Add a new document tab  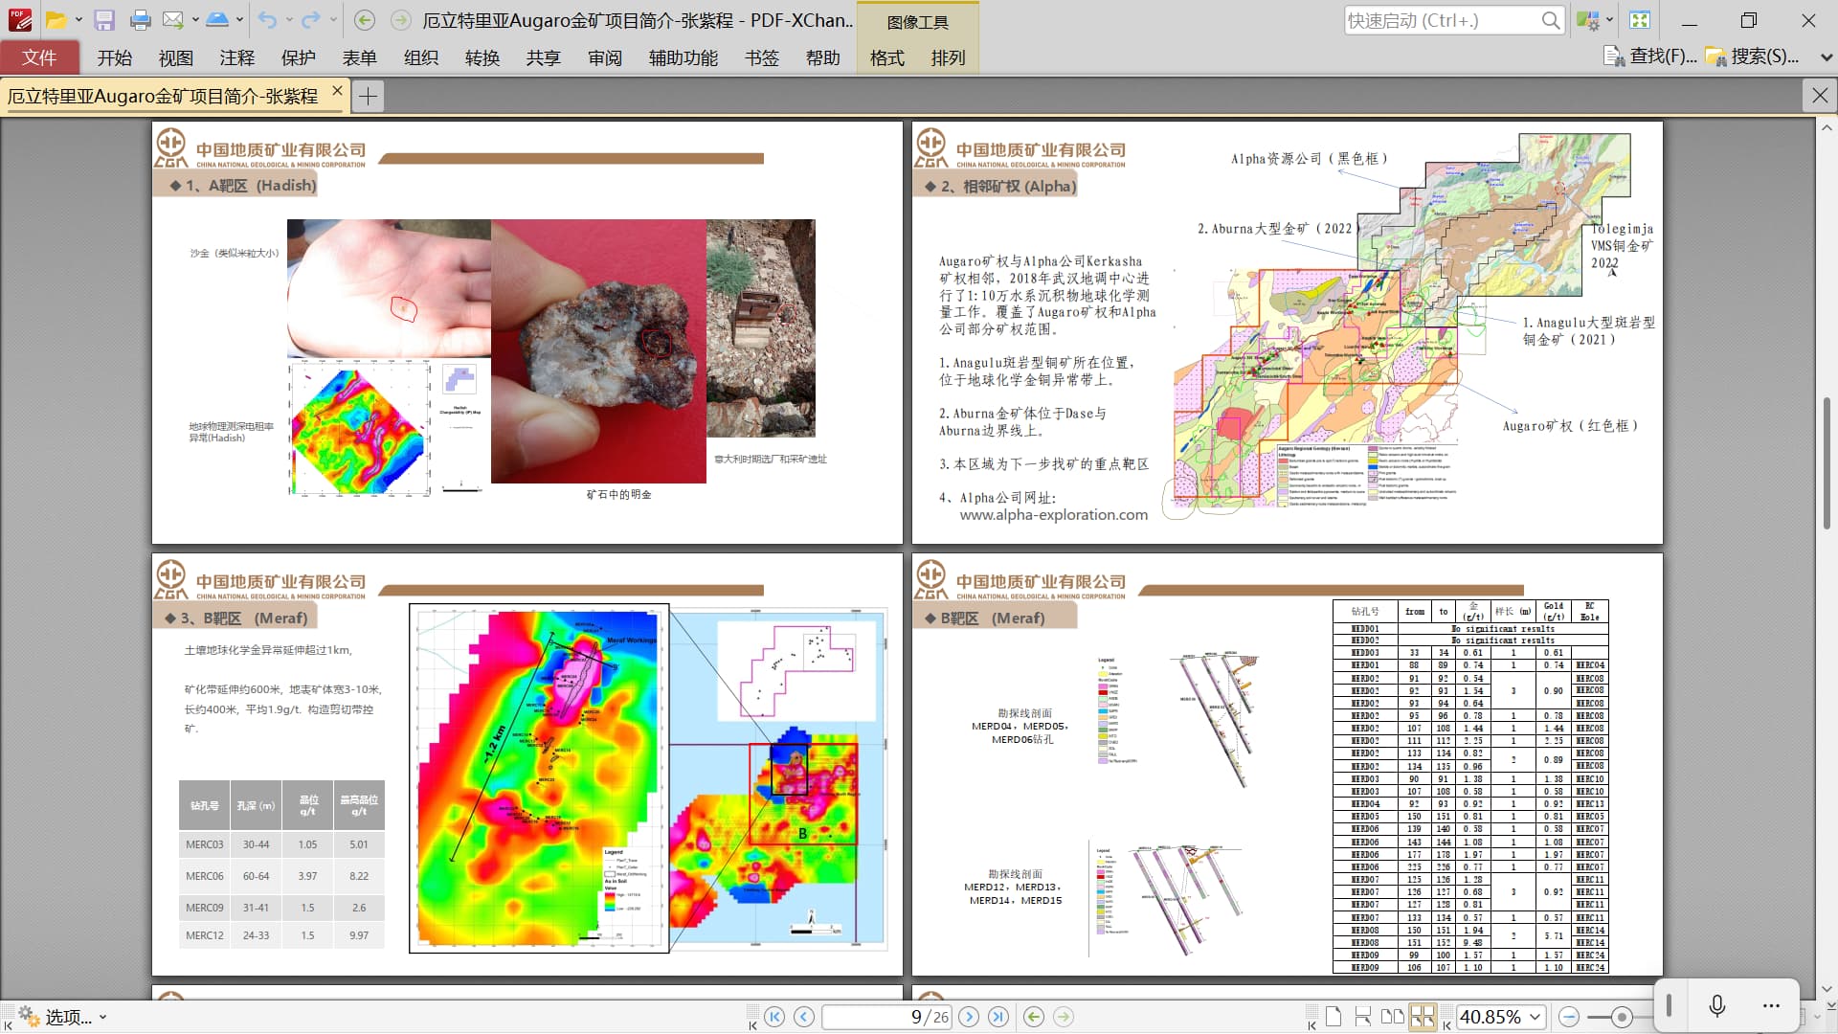coord(368,97)
